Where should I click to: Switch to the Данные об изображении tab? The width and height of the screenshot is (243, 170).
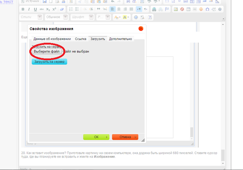52,39
